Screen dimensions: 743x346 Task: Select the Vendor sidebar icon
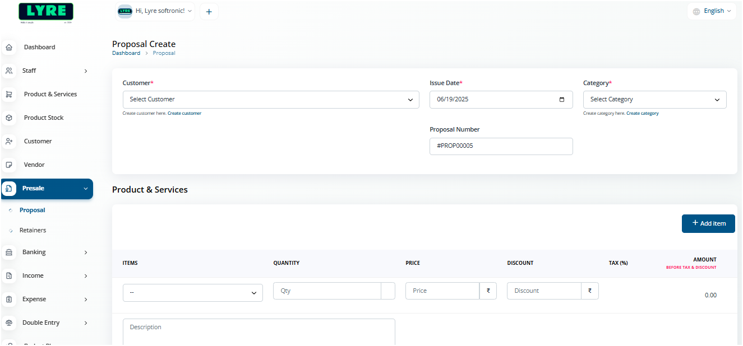pyautogui.click(x=9, y=165)
